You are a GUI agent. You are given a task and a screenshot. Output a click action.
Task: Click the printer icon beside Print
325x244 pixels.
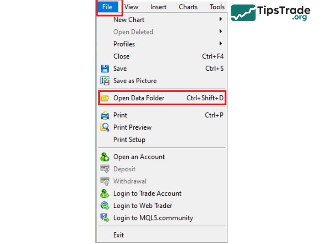[105, 115]
